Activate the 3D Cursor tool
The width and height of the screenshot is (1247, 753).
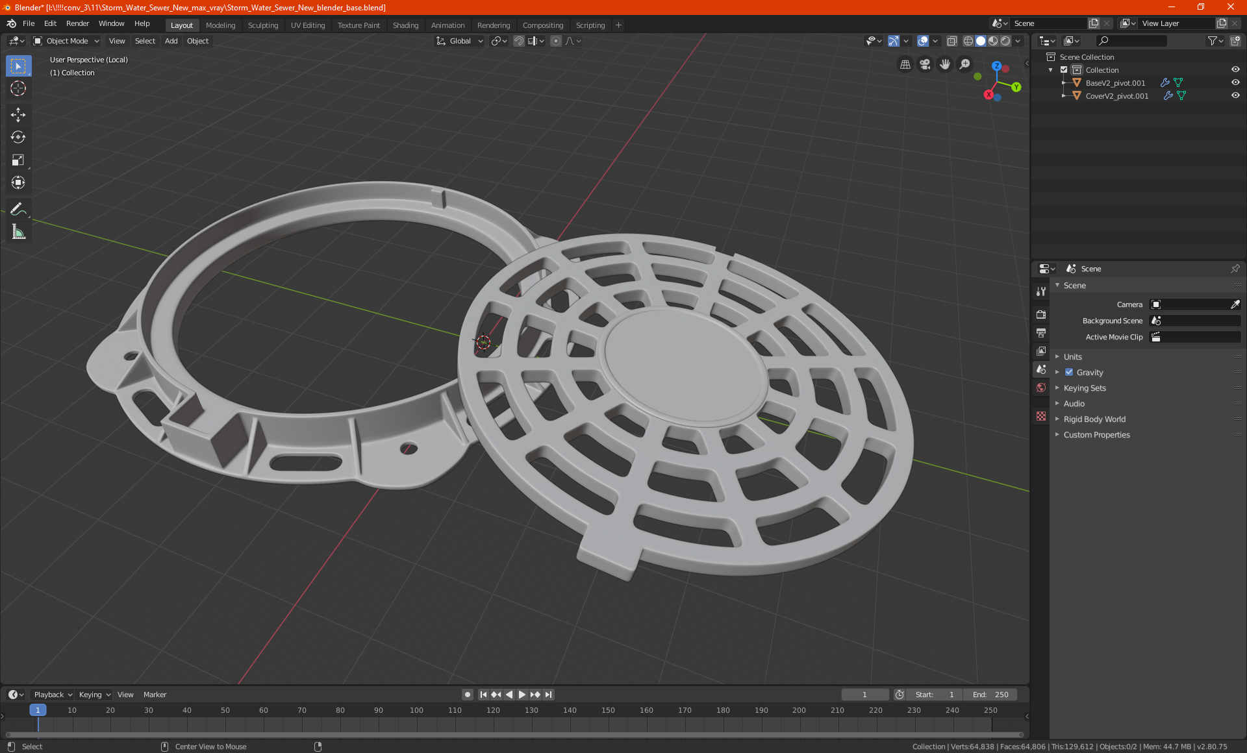click(x=18, y=88)
